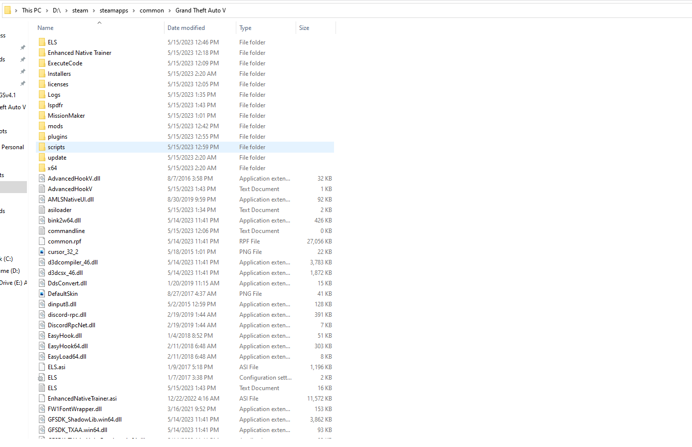Select the EasyLoad64.dll file
The width and height of the screenshot is (692, 447).
[x=185, y=357]
